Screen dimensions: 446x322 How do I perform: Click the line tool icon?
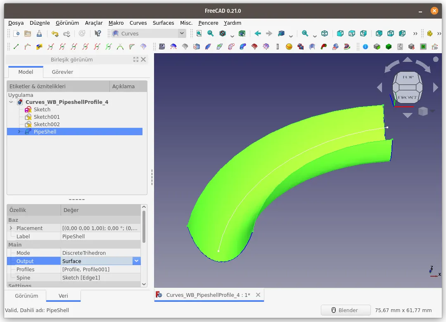pos(16,47)
